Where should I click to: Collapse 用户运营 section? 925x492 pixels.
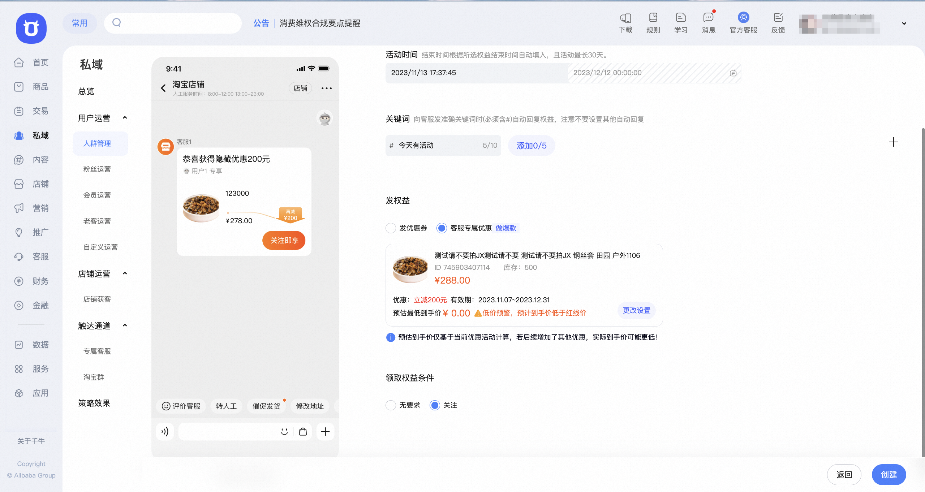coord(125,118)
